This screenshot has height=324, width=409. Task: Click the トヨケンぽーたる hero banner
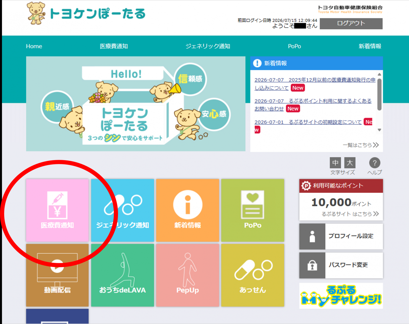136,104
